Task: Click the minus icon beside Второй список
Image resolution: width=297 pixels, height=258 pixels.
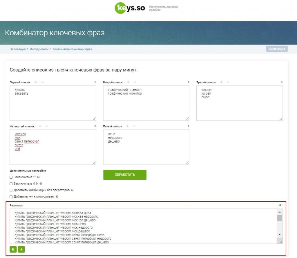Action: tap(135, 82)
